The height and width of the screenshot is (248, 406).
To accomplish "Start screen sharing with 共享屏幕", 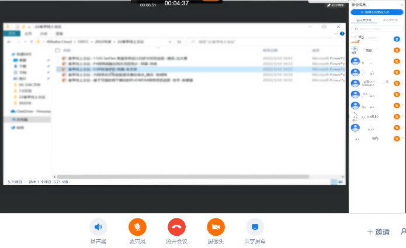I will click(x=255, y=227).
